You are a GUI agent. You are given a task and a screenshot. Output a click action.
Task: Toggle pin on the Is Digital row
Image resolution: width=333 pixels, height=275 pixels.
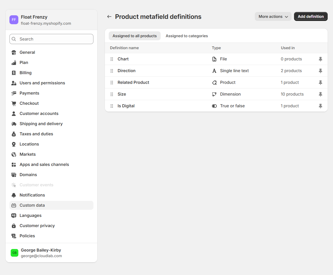(x=320, y=106)
